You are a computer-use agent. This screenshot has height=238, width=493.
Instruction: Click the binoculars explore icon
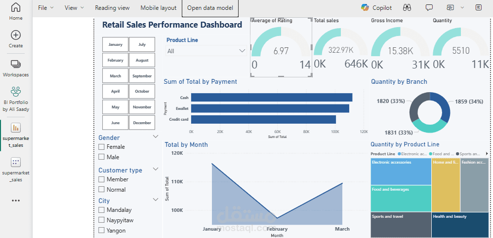[x=407, y=7]
